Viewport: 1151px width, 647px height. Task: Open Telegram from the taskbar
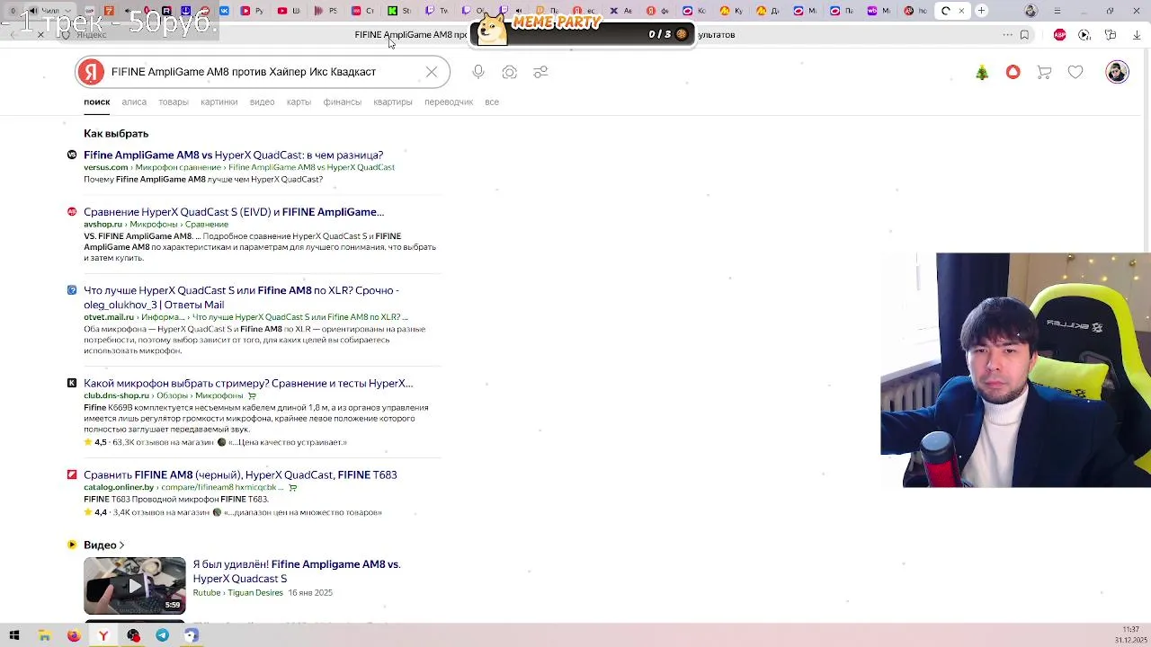coord(162,635)
